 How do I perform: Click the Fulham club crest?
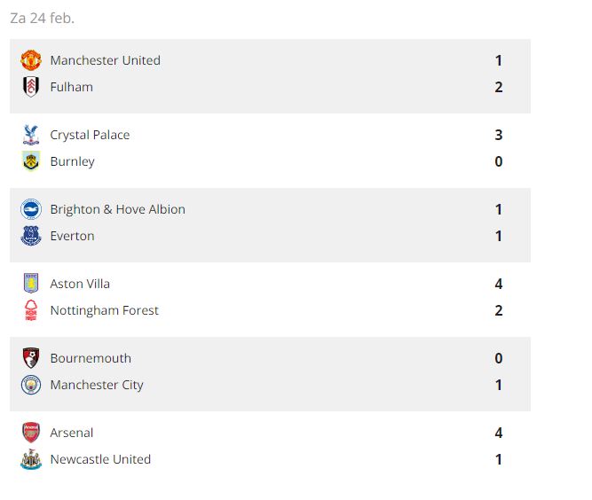pyautogui.click(x=31, y=87)
